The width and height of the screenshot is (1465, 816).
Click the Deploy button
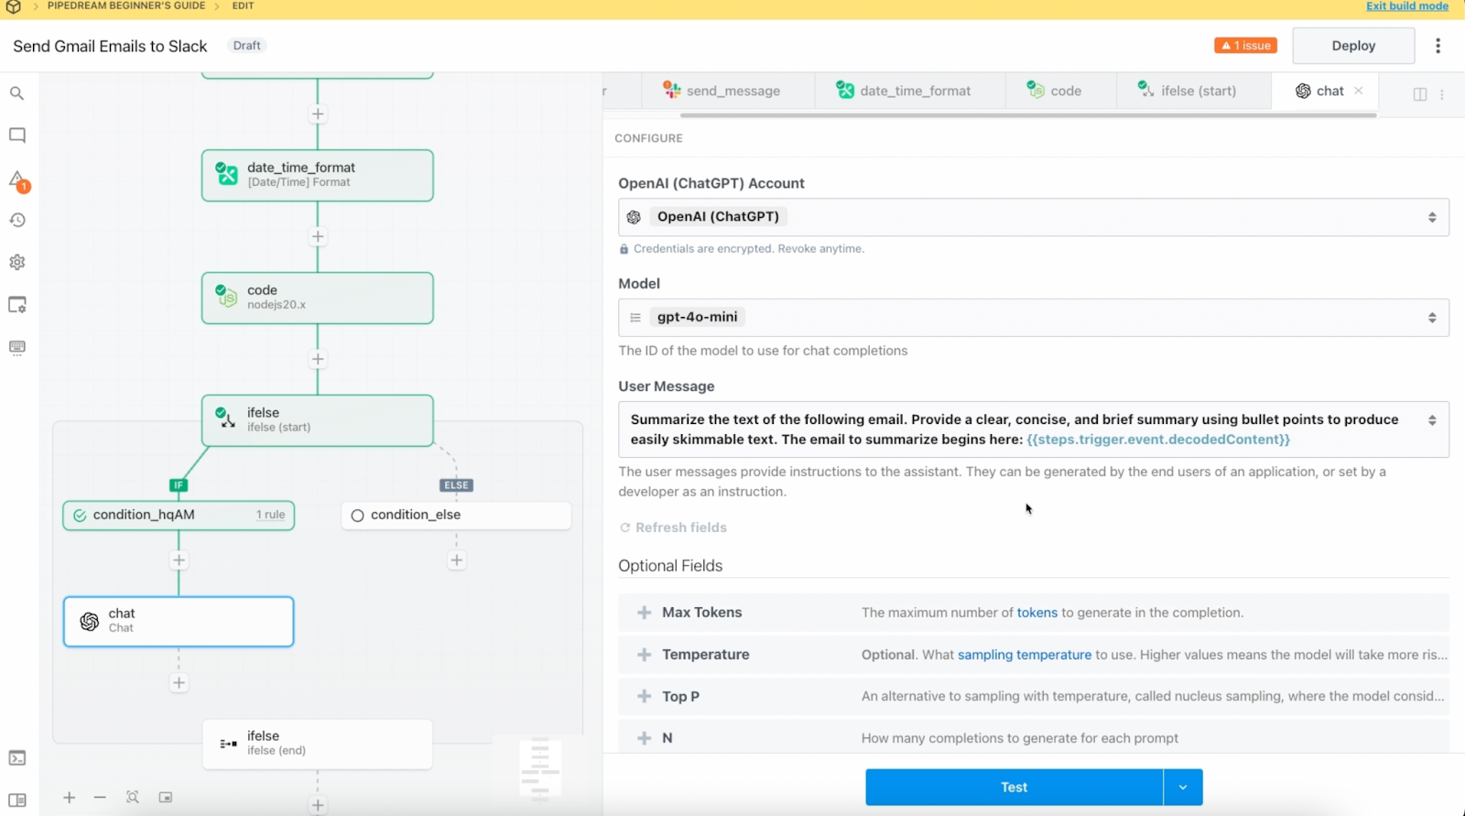[x=1353, y=46]
